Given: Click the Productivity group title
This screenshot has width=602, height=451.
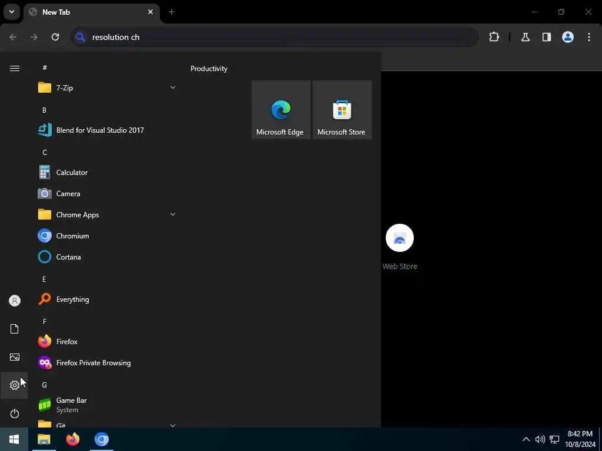Looking at the screenshot, I should click(x=209, y=69).
